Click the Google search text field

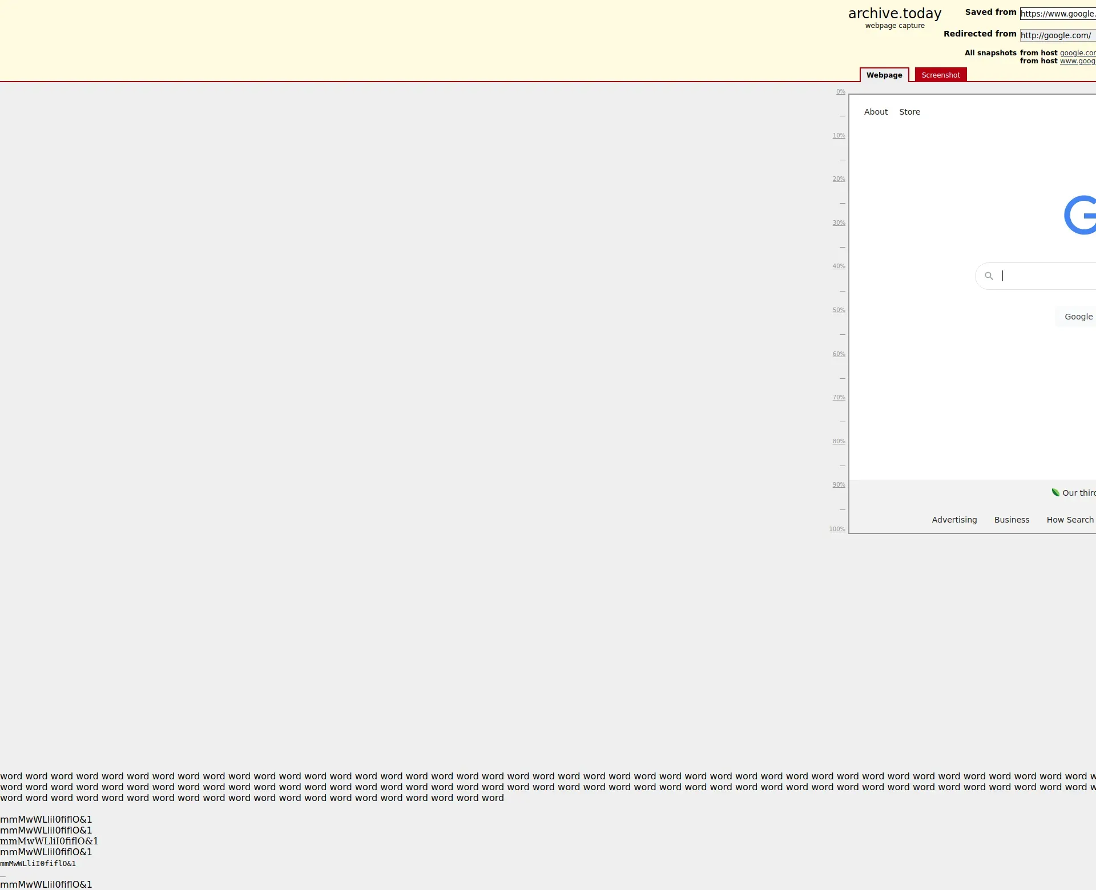click(x=1049, y=276)
